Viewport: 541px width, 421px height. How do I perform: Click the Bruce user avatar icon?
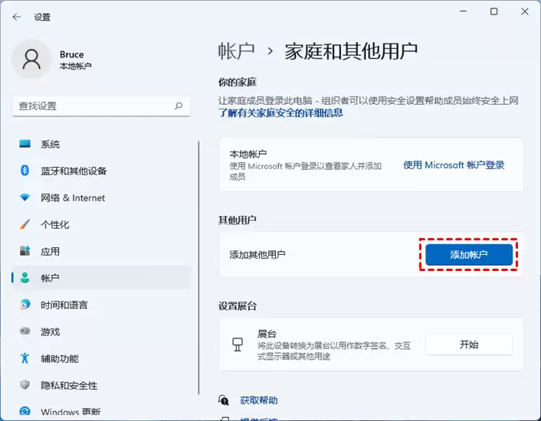31,59
